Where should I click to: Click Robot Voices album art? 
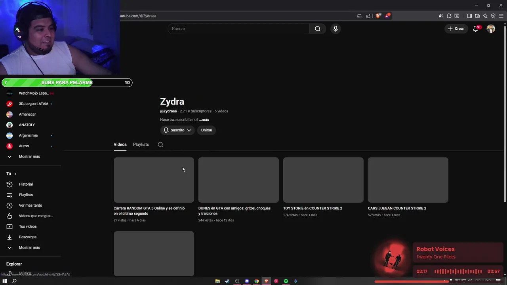pyautogui.click(x=393, y=258)
